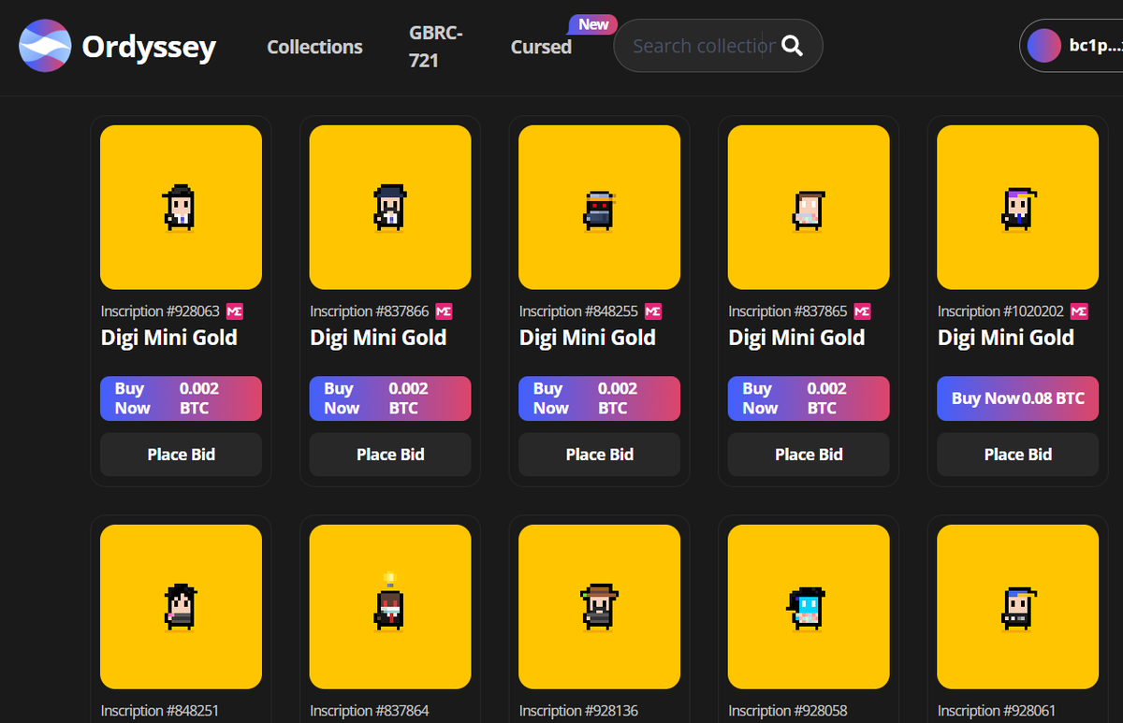Open thumbnail of Inscription #837864
Viewport: 1123px width, 723px height.
point(390,607)
